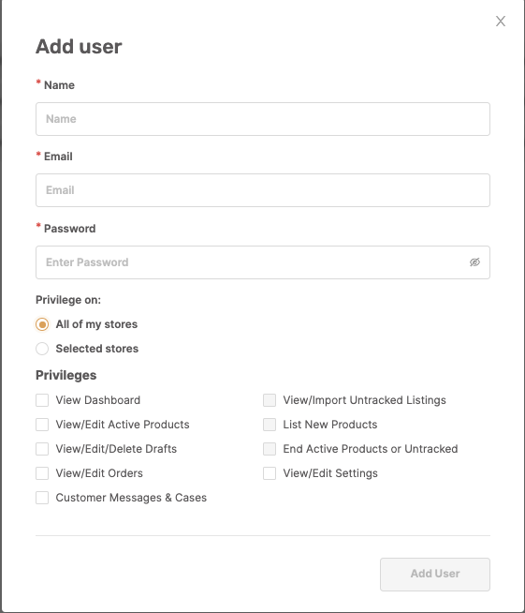
Task: Toggle password visibility eye icon
Action: [474, 262]
